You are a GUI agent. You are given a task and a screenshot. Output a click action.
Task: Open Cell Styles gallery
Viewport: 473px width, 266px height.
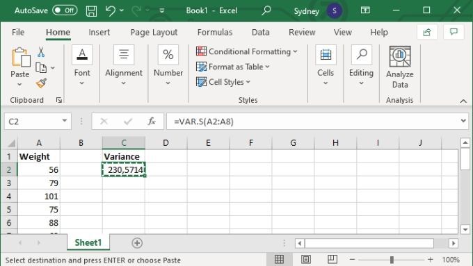point(223,82)
